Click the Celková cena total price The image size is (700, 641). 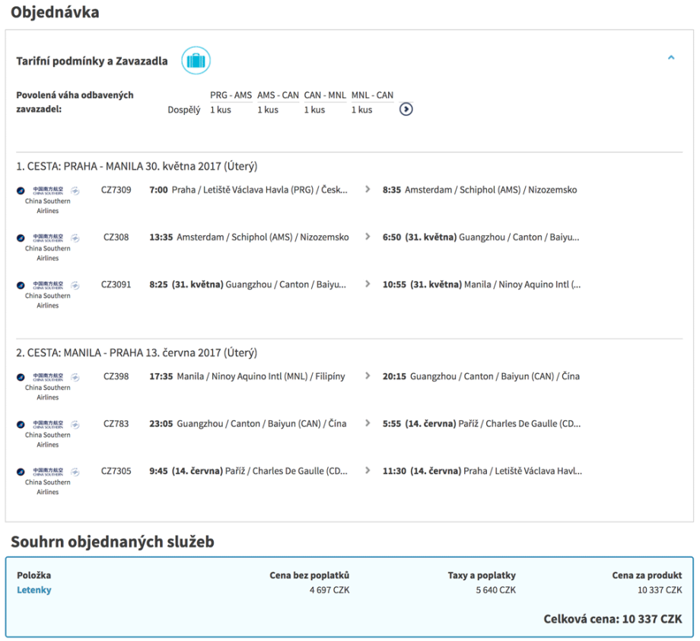click(x=612, y=620)
